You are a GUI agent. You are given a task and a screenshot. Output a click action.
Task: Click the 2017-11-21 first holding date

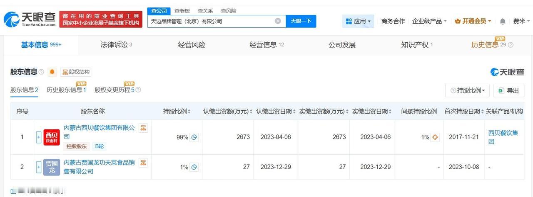[464, 137]
